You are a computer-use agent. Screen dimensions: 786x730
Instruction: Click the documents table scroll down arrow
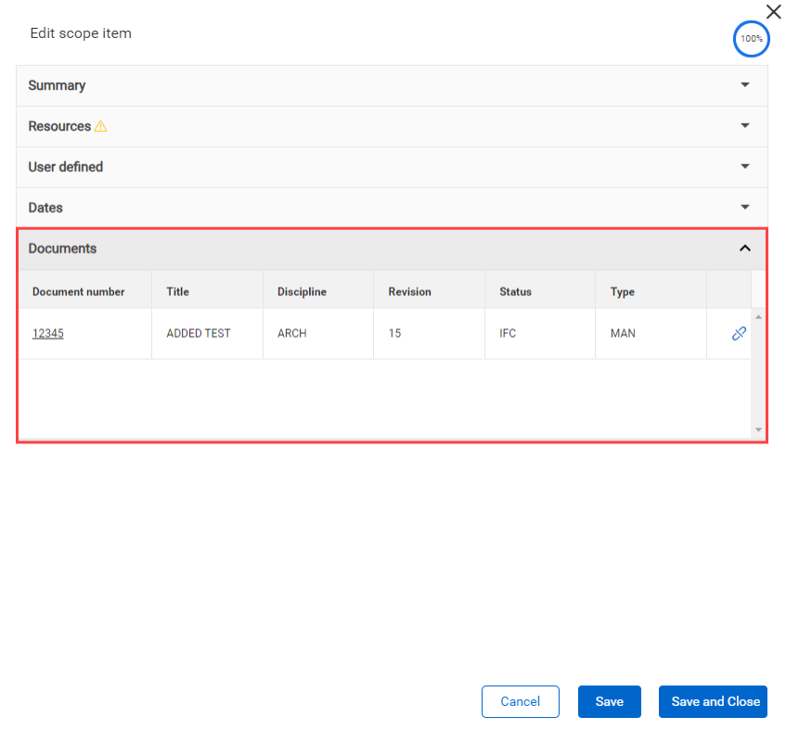point(758,430)
